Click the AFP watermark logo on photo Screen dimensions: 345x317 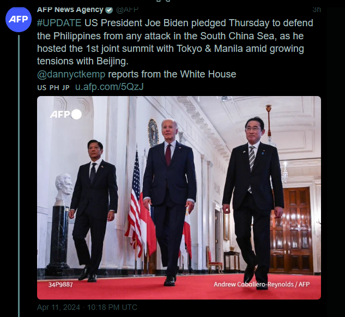click(x=65, y=115)
